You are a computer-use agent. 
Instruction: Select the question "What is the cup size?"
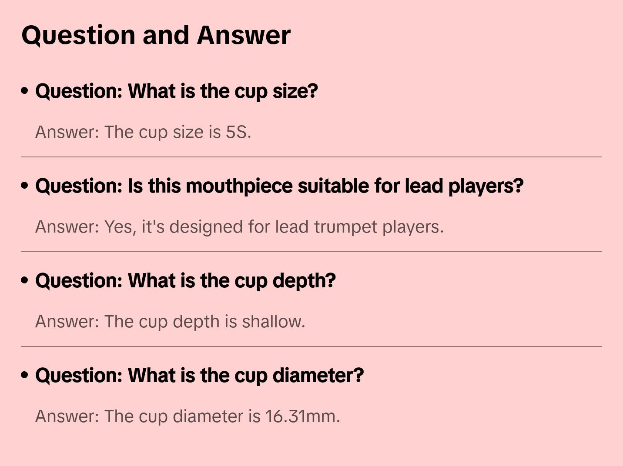[177, 91]
